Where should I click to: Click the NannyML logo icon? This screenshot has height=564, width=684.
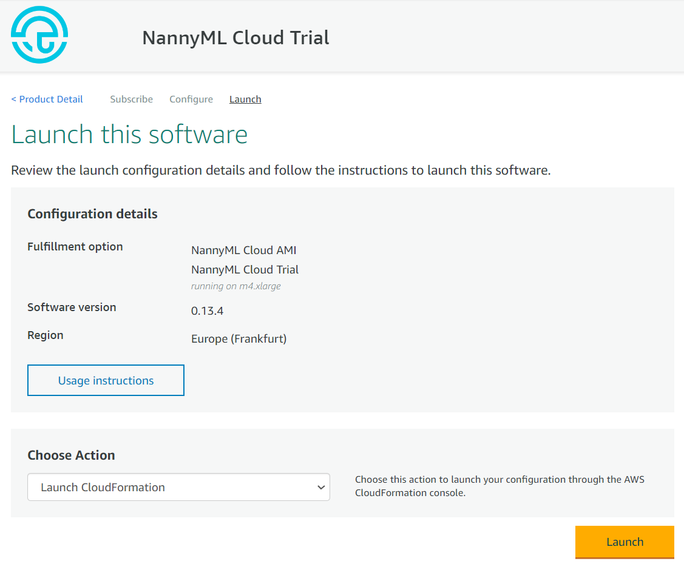point(39,35)
